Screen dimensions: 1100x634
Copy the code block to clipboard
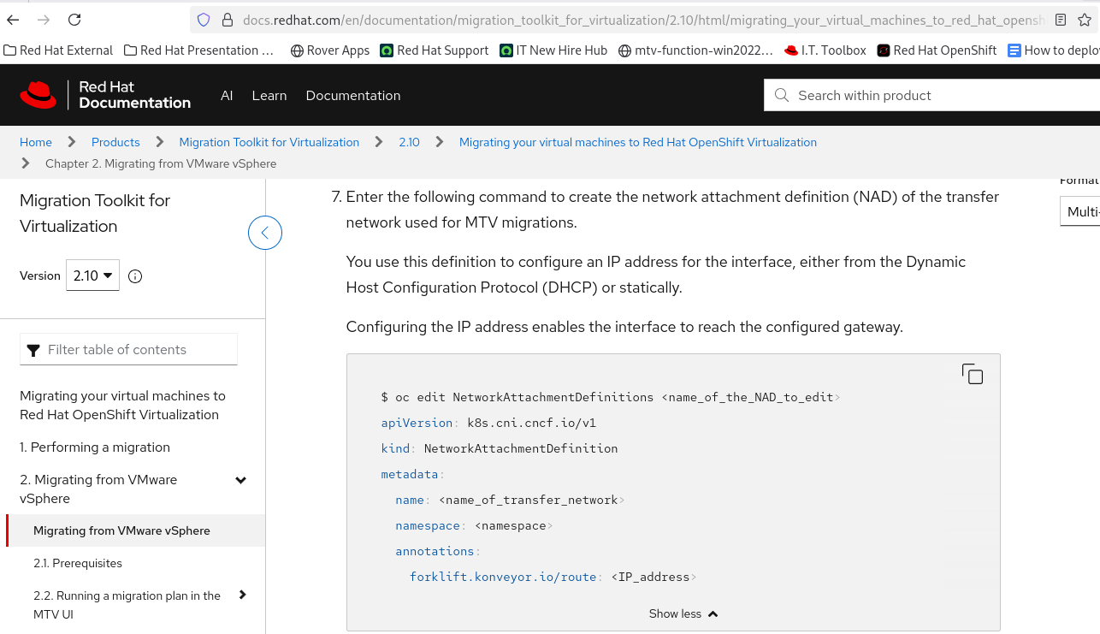(x=973, y=374)
